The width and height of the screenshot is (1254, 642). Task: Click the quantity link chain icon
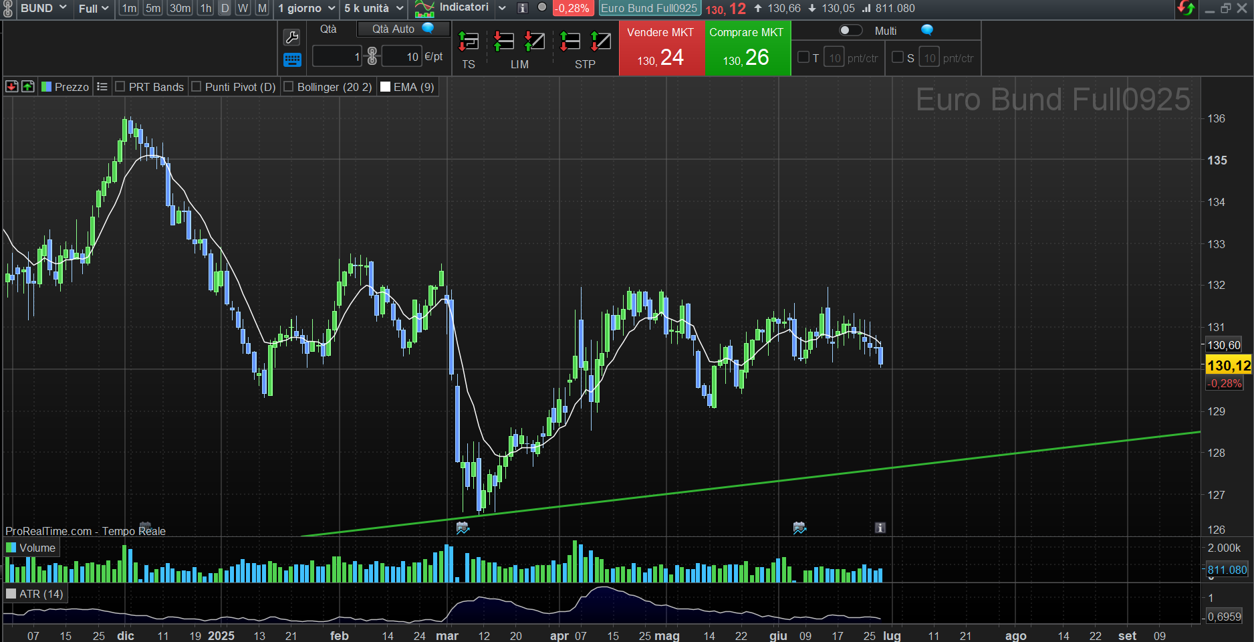[x=372, y=56]
